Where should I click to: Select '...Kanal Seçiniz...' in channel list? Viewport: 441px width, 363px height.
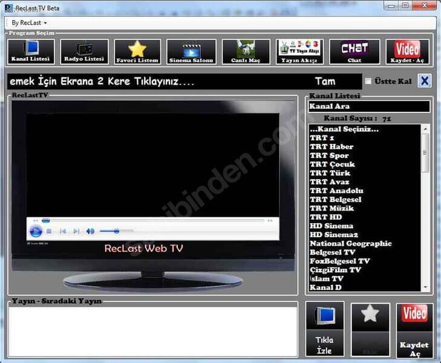[x=365, y=129]
